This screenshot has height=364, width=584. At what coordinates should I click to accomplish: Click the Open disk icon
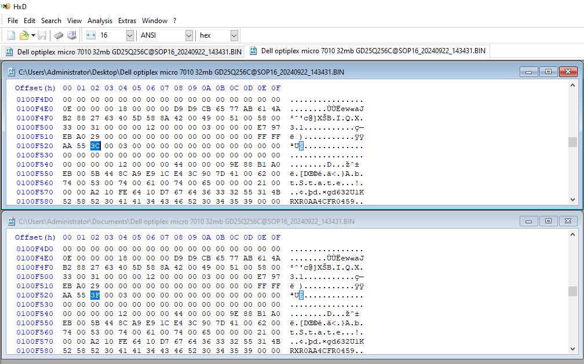[x=71, y=35]
